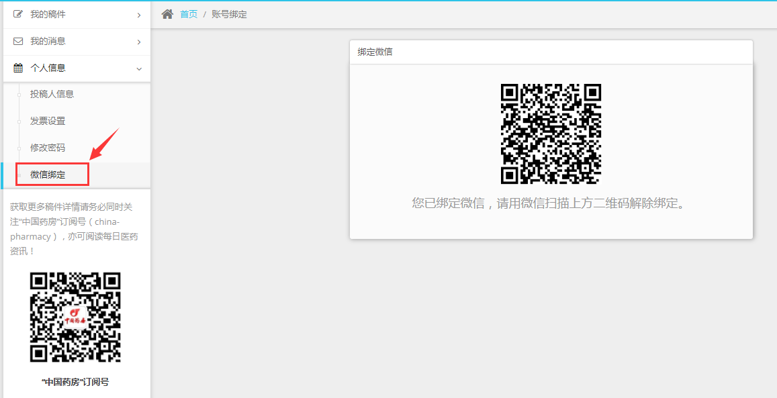Expand the 我的消息 chevron arrow
This screenshot has height=398, width=777.
click(139, 42)
